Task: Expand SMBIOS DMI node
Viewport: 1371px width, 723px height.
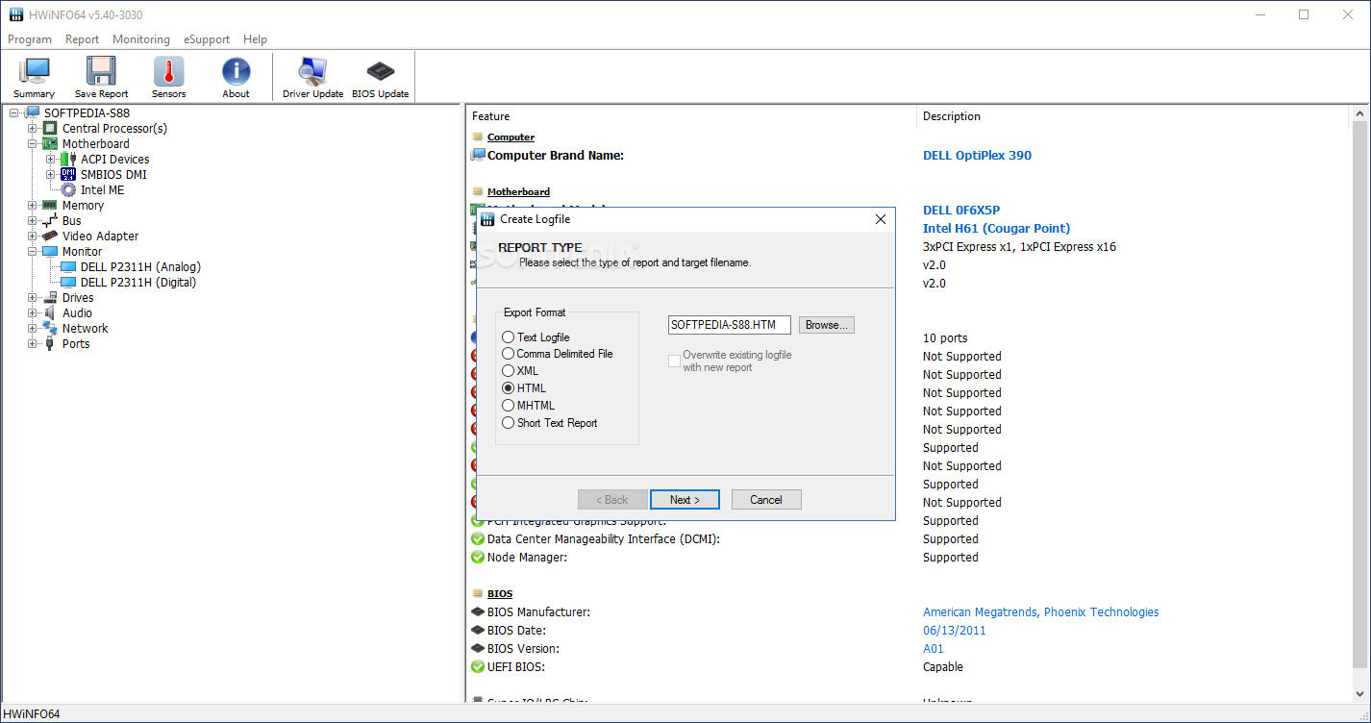Action: coord(51,174)
